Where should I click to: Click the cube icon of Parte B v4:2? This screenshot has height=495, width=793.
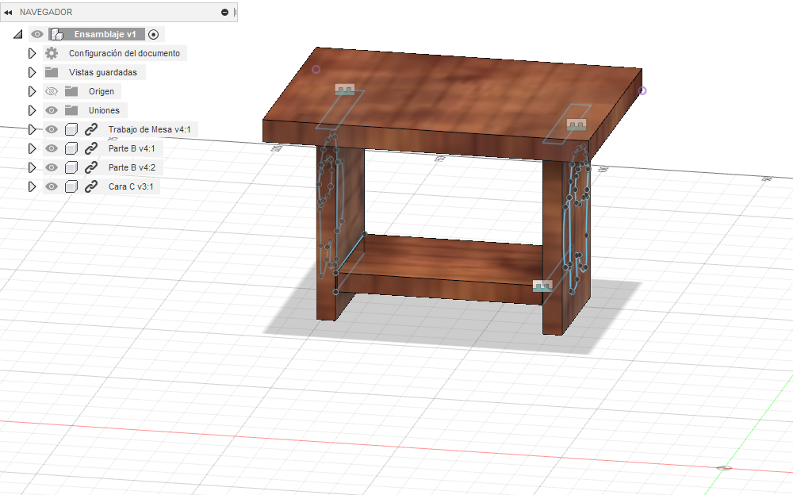click(x=71, y=167)
